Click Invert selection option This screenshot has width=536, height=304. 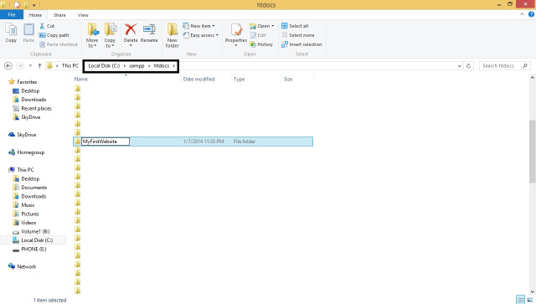301,44
